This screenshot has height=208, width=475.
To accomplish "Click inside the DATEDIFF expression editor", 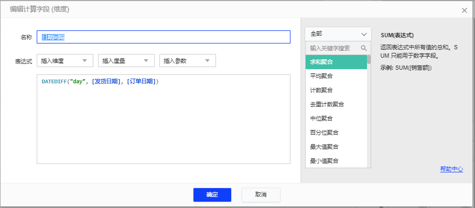I will 164,119.
